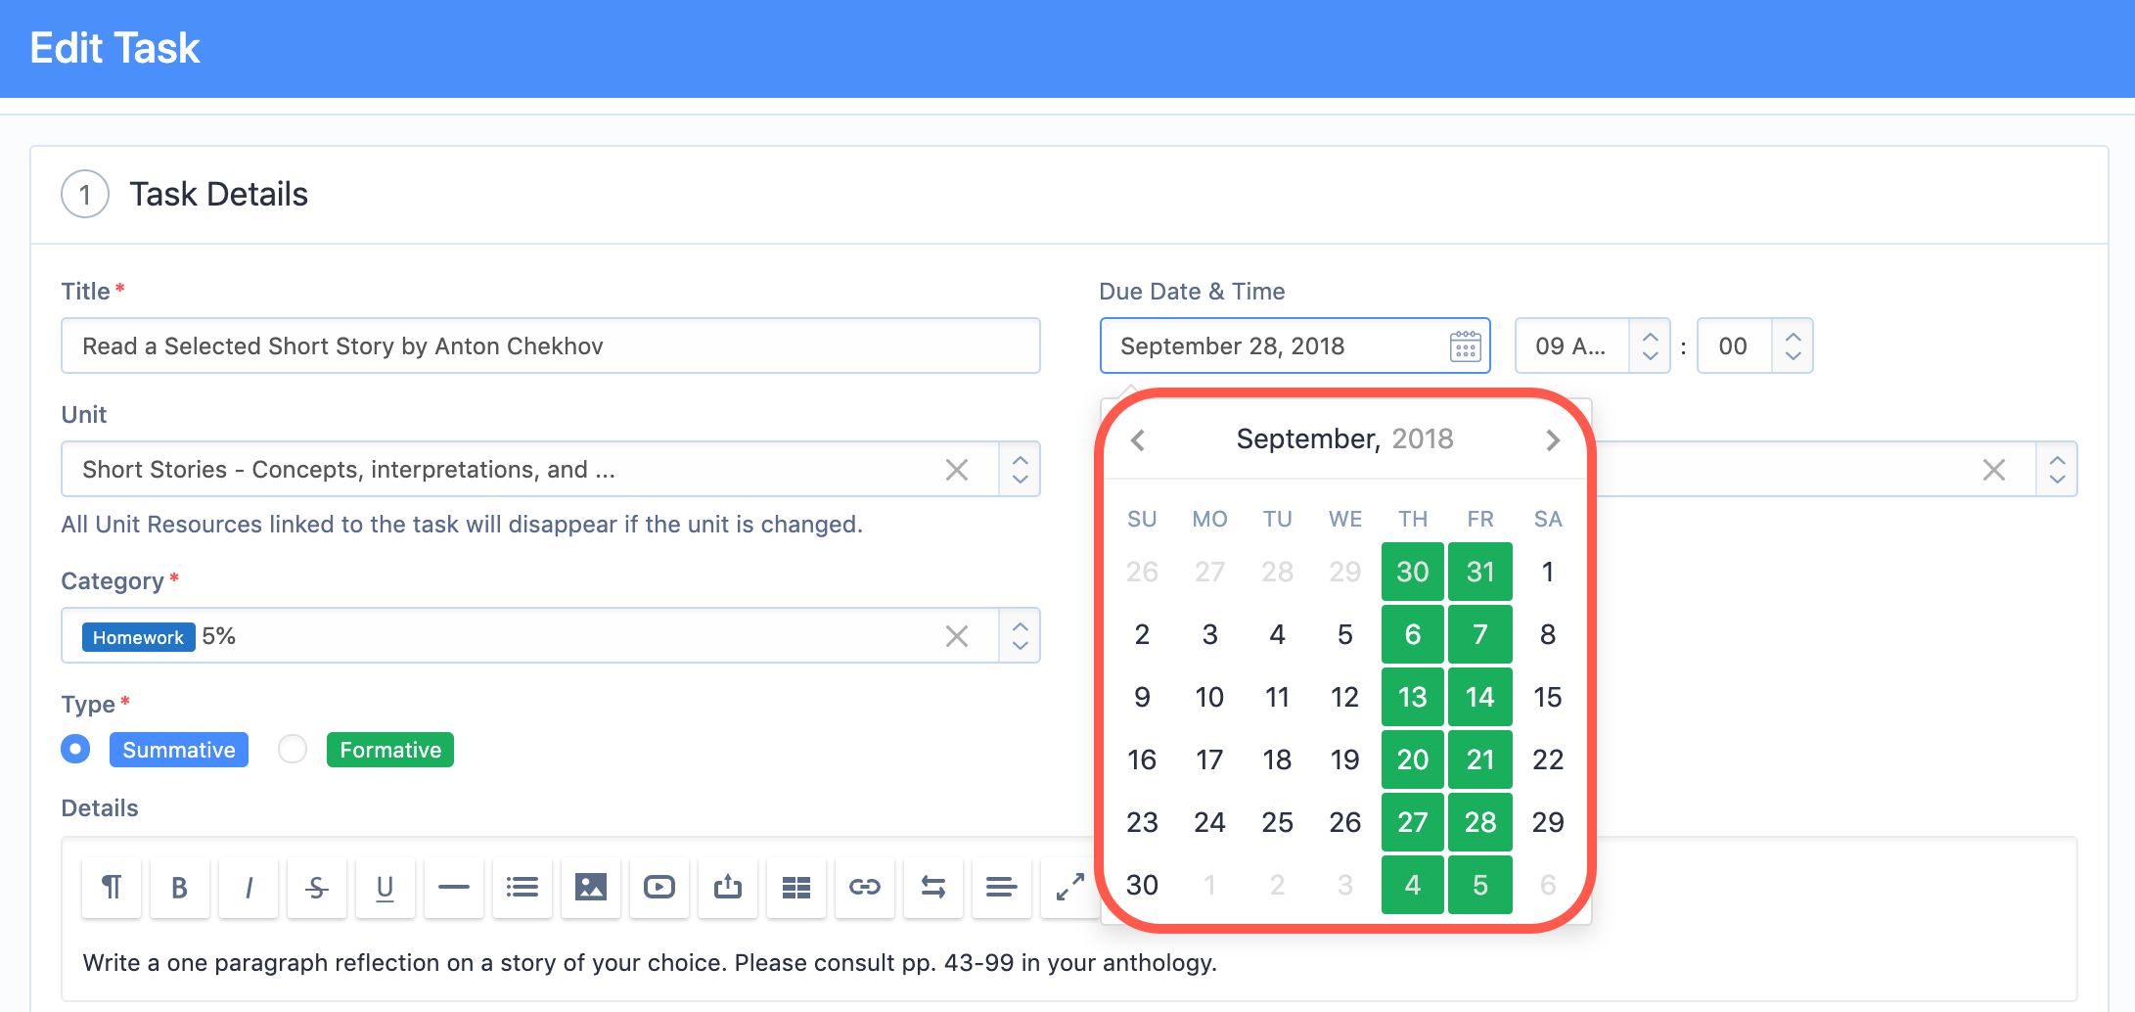Open the text alignment options

1001,888
